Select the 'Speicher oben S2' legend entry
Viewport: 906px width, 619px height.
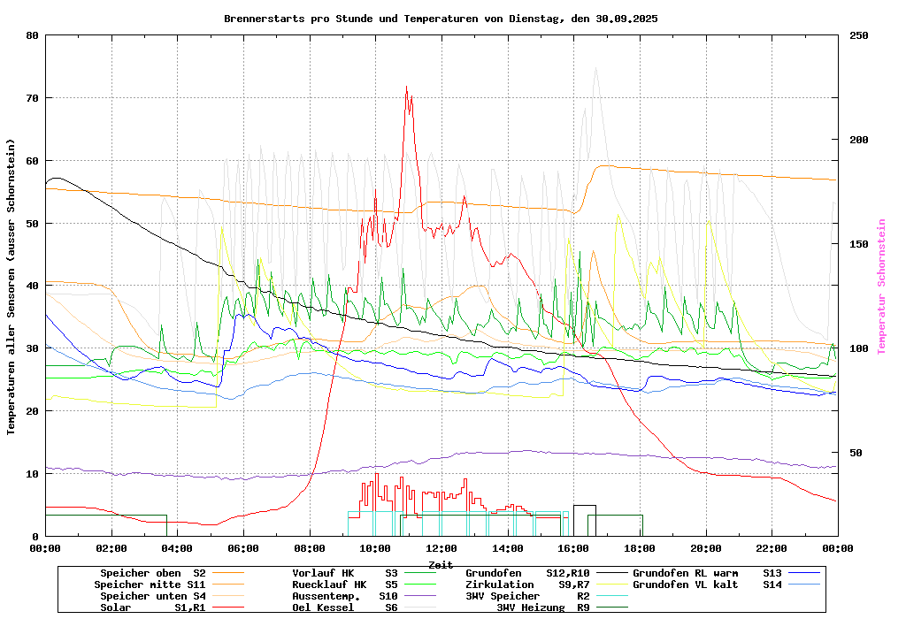point(152,573)
